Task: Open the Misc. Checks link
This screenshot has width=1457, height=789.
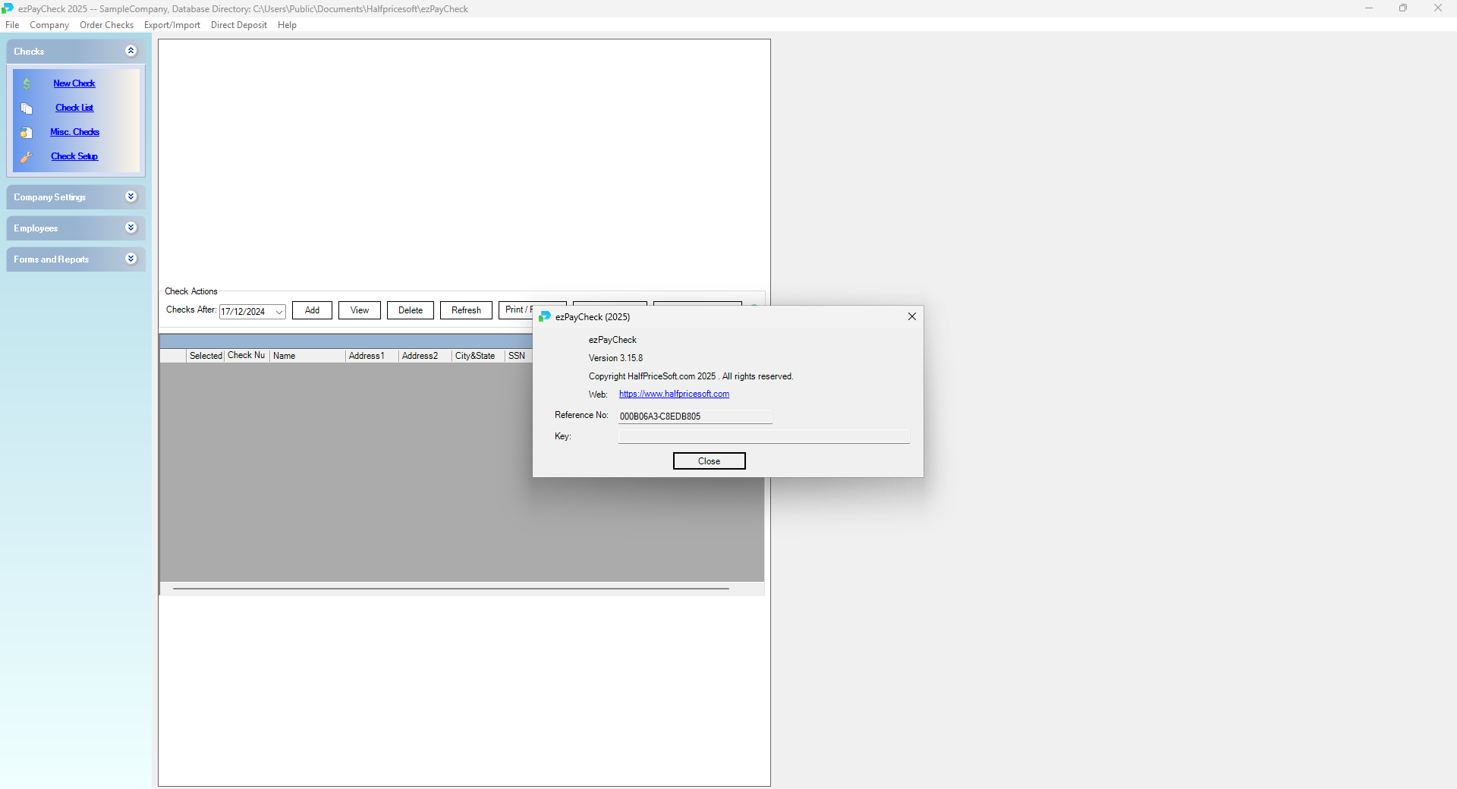Action: [x=75, y=132]
